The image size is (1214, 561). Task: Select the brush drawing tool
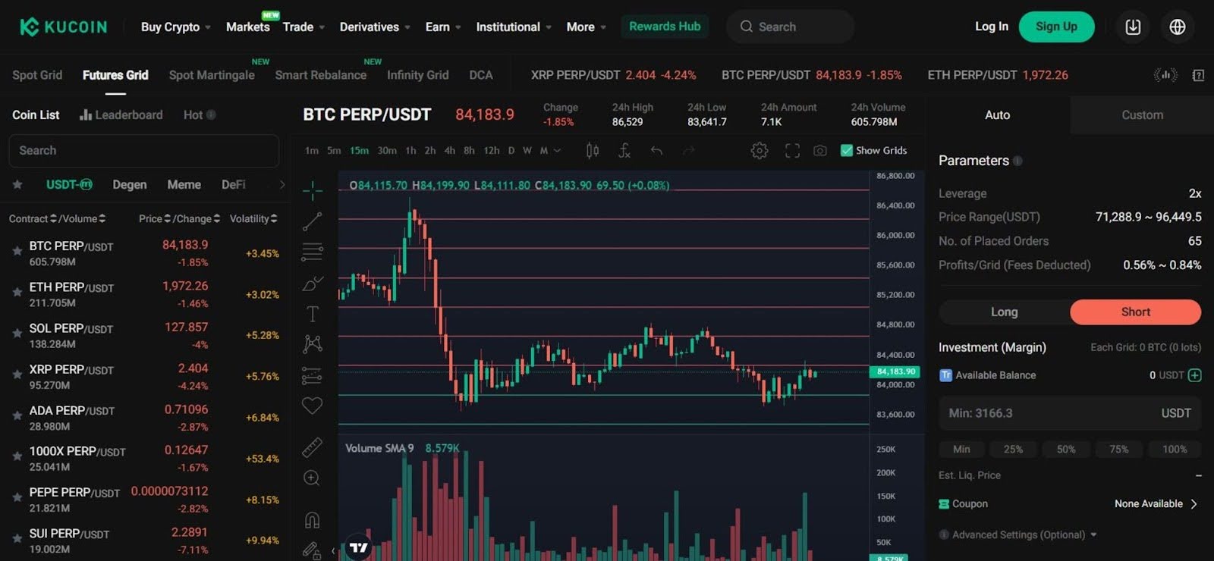[313, 283]
